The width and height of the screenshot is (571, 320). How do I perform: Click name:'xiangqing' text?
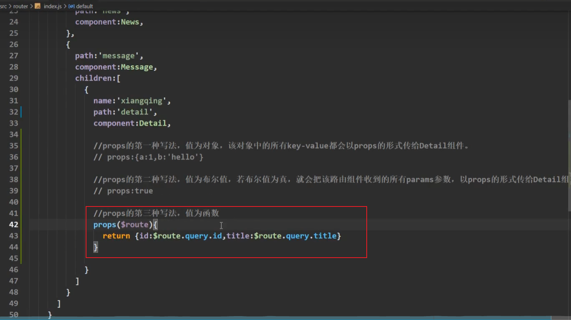tap(132, 101)
